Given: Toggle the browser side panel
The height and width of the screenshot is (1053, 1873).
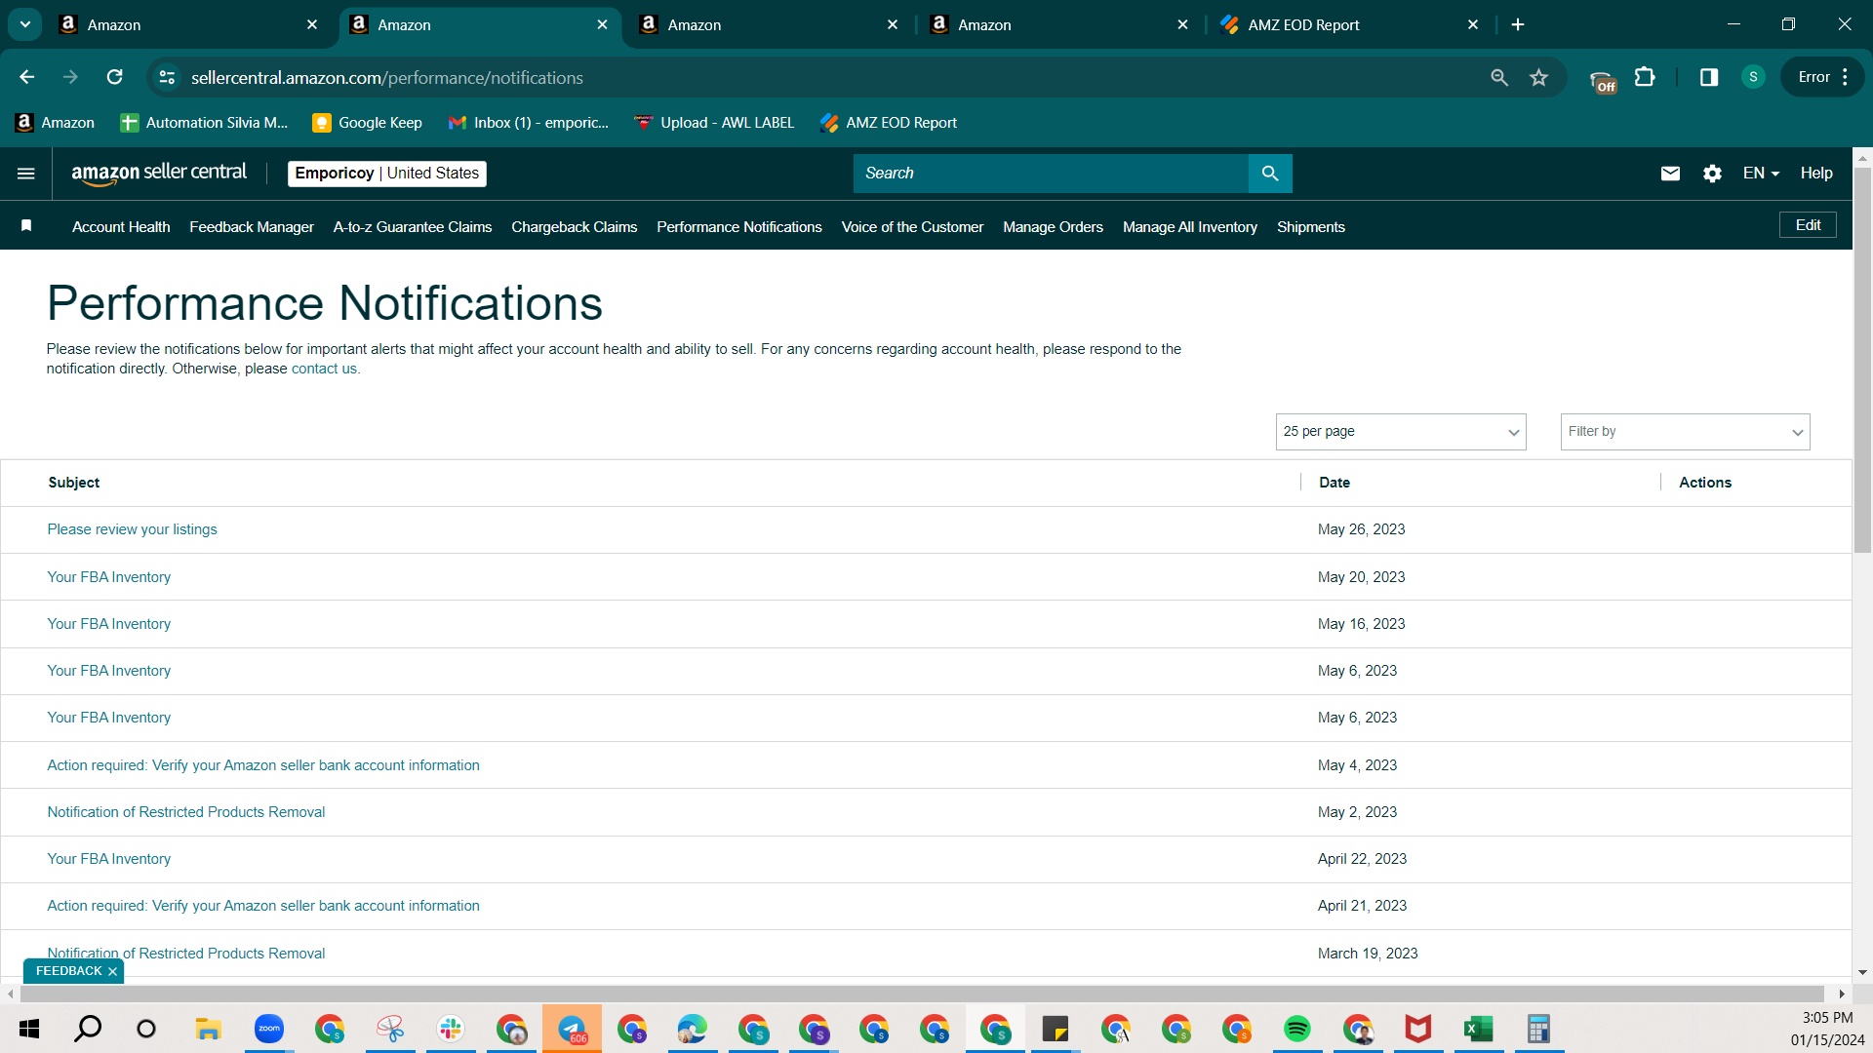Looking at the screenshot, I should (x=1708, y=77).
